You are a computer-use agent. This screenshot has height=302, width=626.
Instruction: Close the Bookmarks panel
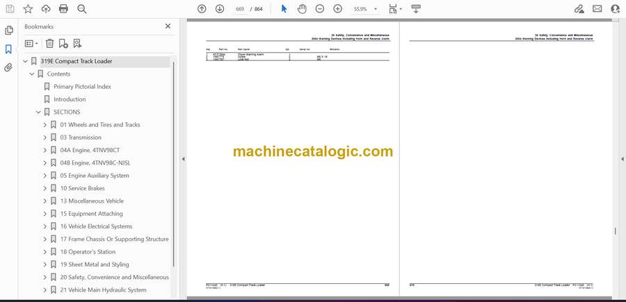tap(168, 26)
